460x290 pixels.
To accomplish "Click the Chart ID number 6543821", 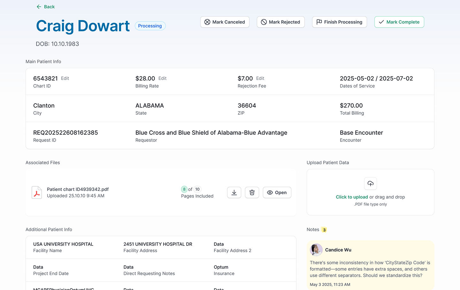I will tap(45, 78).
